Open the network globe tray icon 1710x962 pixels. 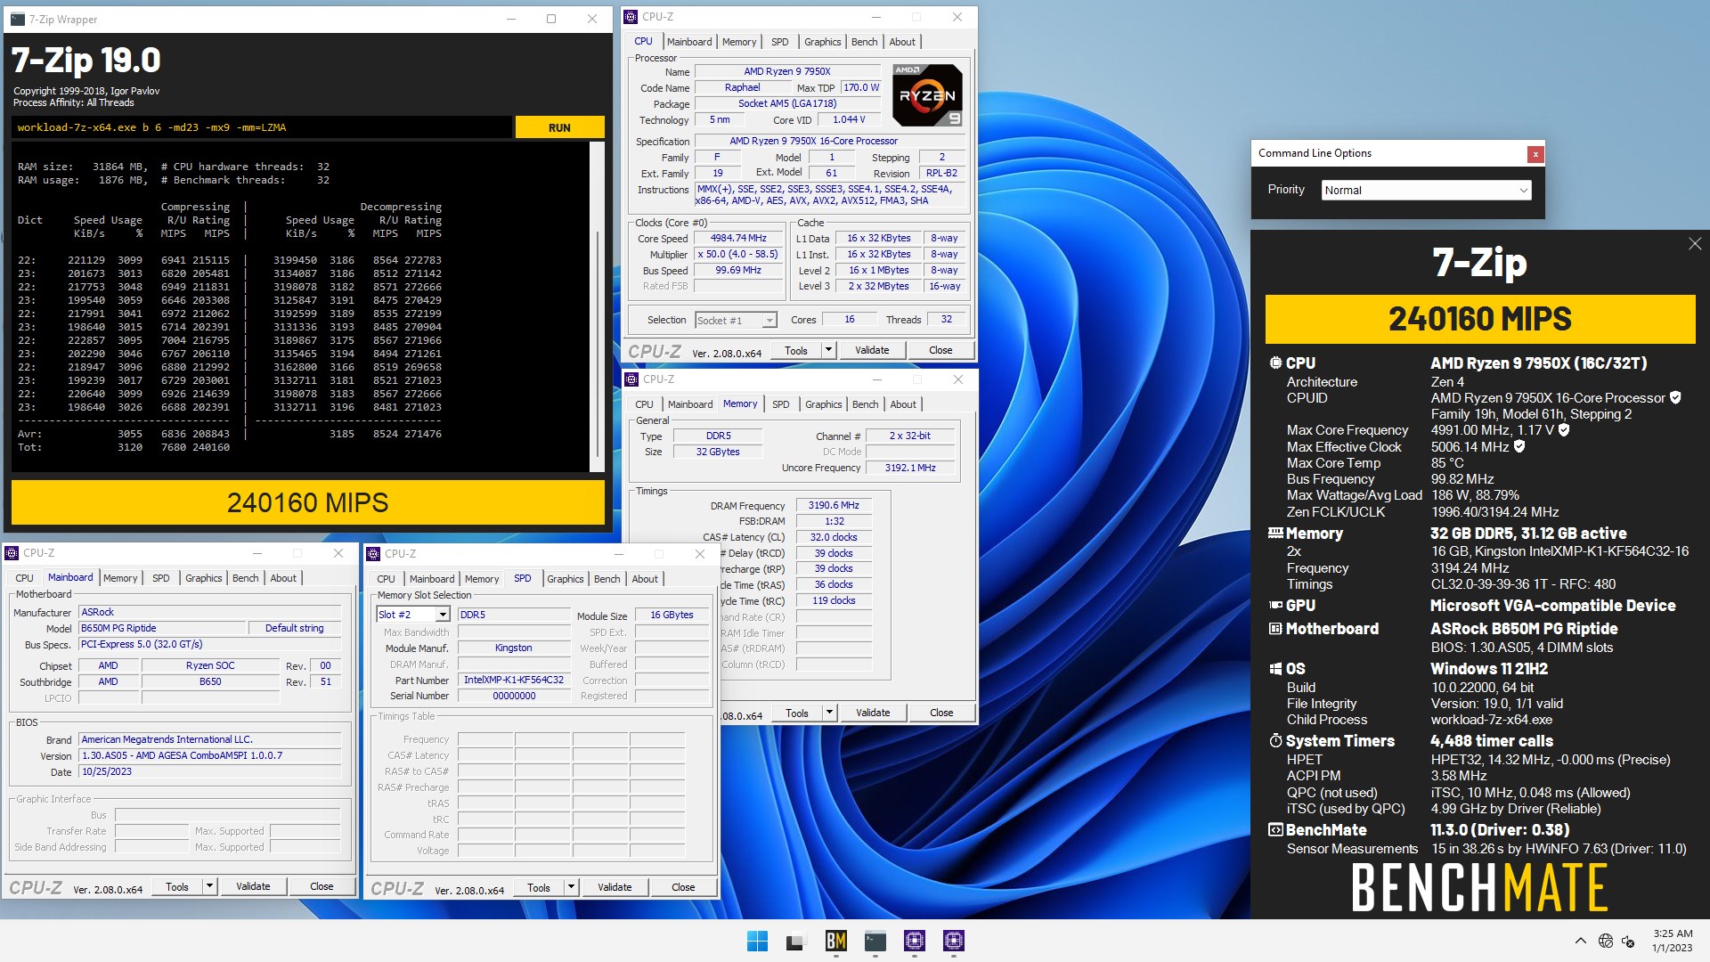pos(1606,941)
